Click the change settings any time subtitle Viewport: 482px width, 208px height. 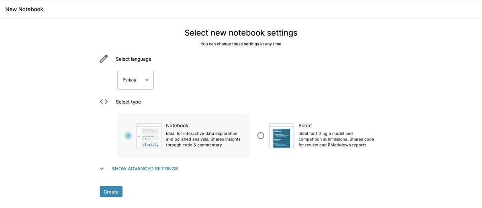click(x=241, y=44)
